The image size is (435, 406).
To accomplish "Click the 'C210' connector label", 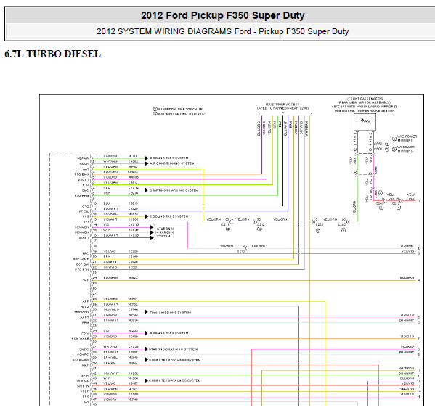I will click(x=241, y=251).
